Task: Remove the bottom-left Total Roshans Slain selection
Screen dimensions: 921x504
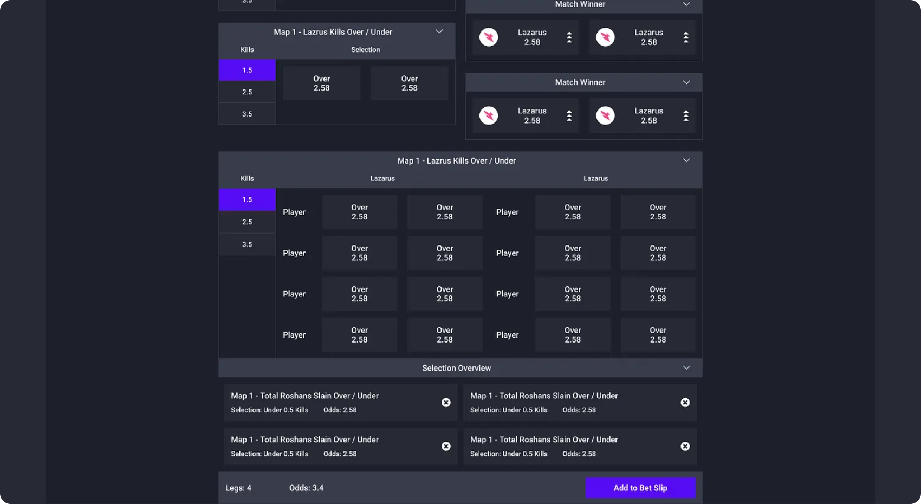Action: 446,446
